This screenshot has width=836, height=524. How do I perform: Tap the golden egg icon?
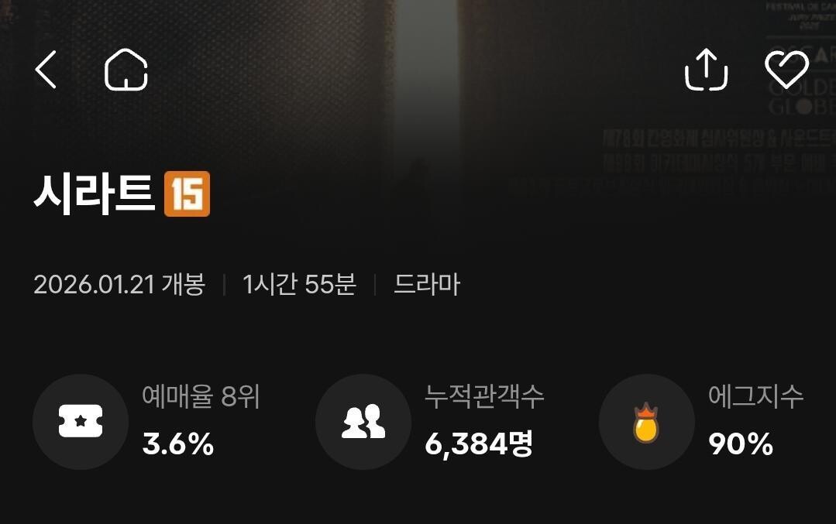coord(645,423)
